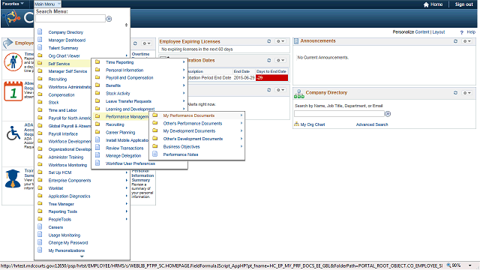Open Announcements pagelet settings gear dropdown

coord(466,41)
